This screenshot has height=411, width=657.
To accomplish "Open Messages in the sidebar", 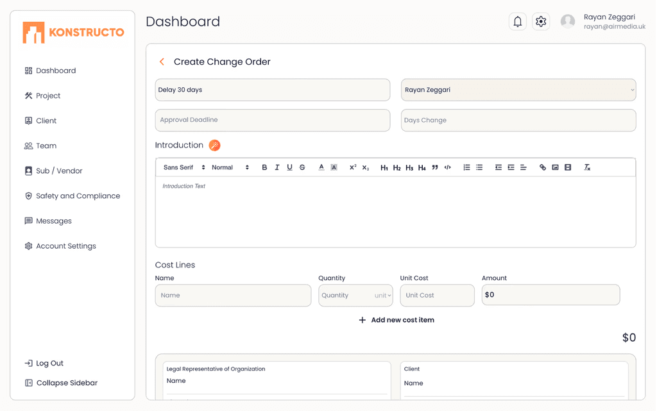I will tap(48, 221).
